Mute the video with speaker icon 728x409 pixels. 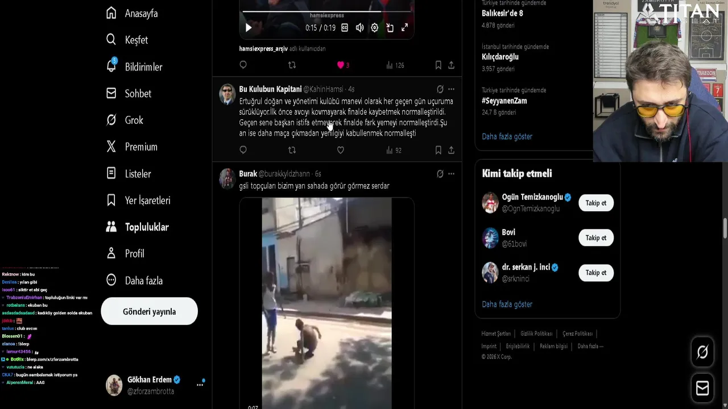(x=359, y=27)
